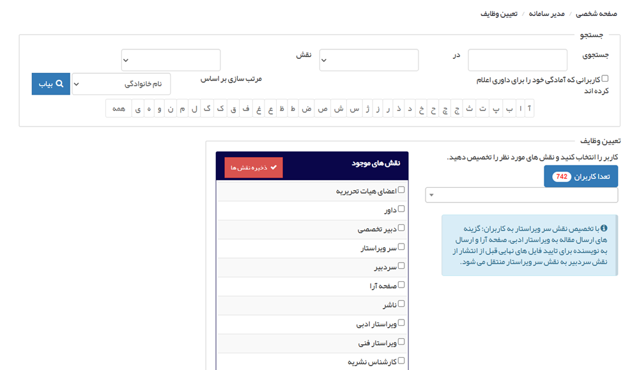The width and height of the screenshot is (623, 370).
Task: Click the همه alphabet filter button
Action: tap(118, 109)
